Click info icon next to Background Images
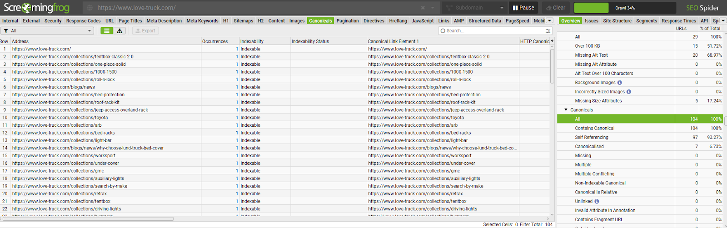 click(620, 83)
